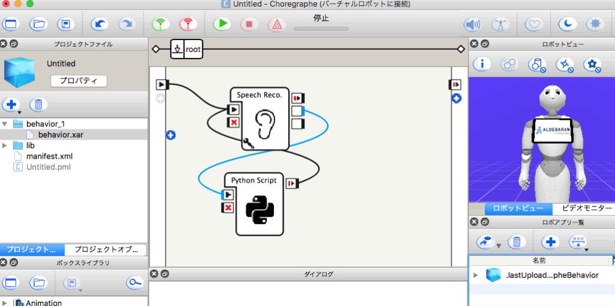
Task: Select Untitled.pml file
Action: (48, 167)
